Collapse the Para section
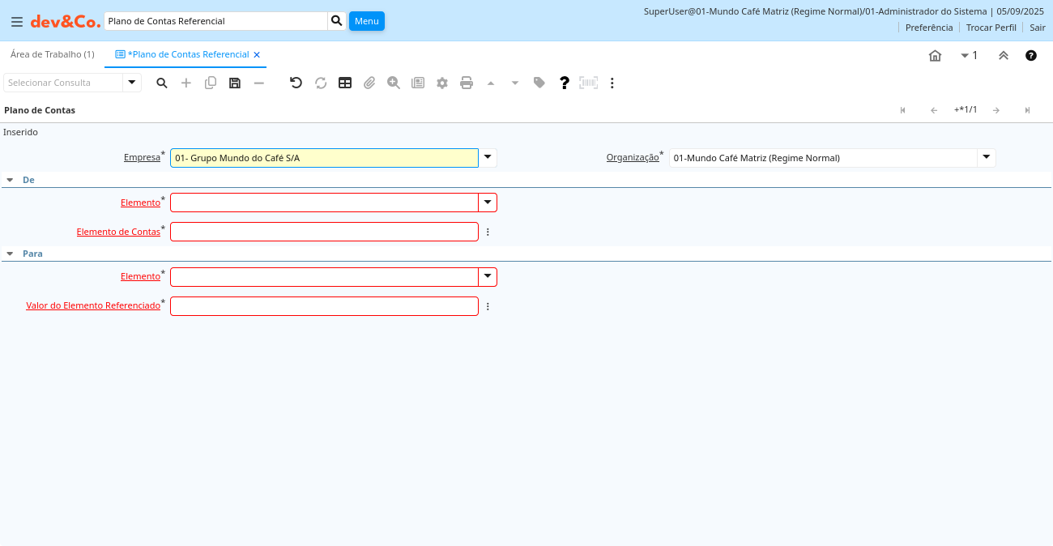The image size is (1053, 546). (x=10, y=254)
